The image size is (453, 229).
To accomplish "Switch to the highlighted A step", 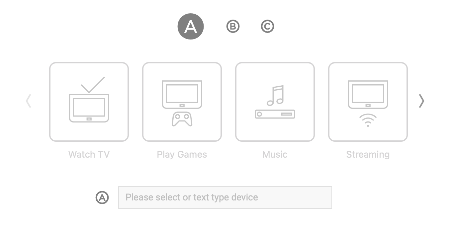I will coord(190,27).
